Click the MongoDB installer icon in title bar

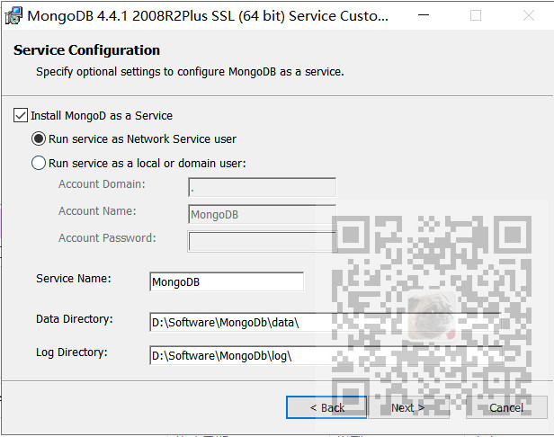coord(13,16)
